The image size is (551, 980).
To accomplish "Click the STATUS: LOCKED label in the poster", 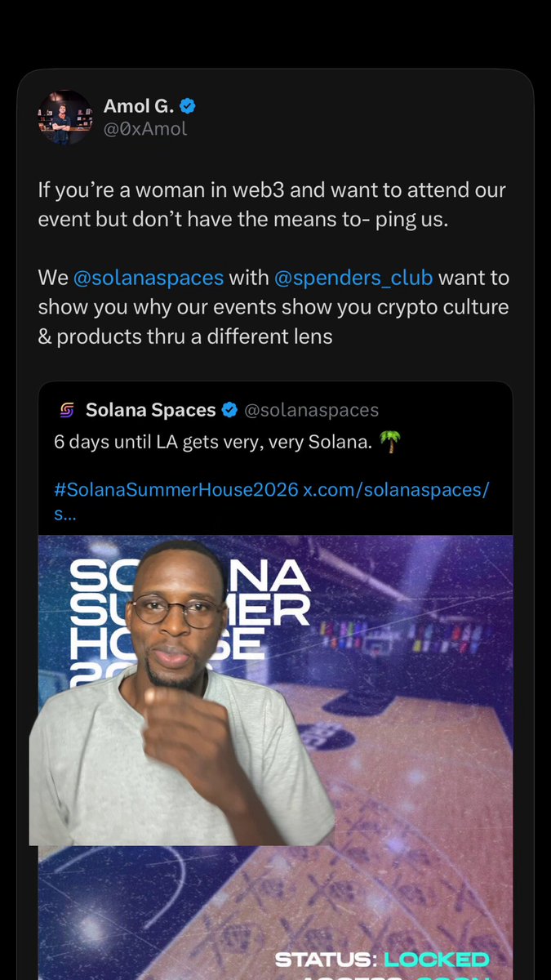I will tap(382, 959).
